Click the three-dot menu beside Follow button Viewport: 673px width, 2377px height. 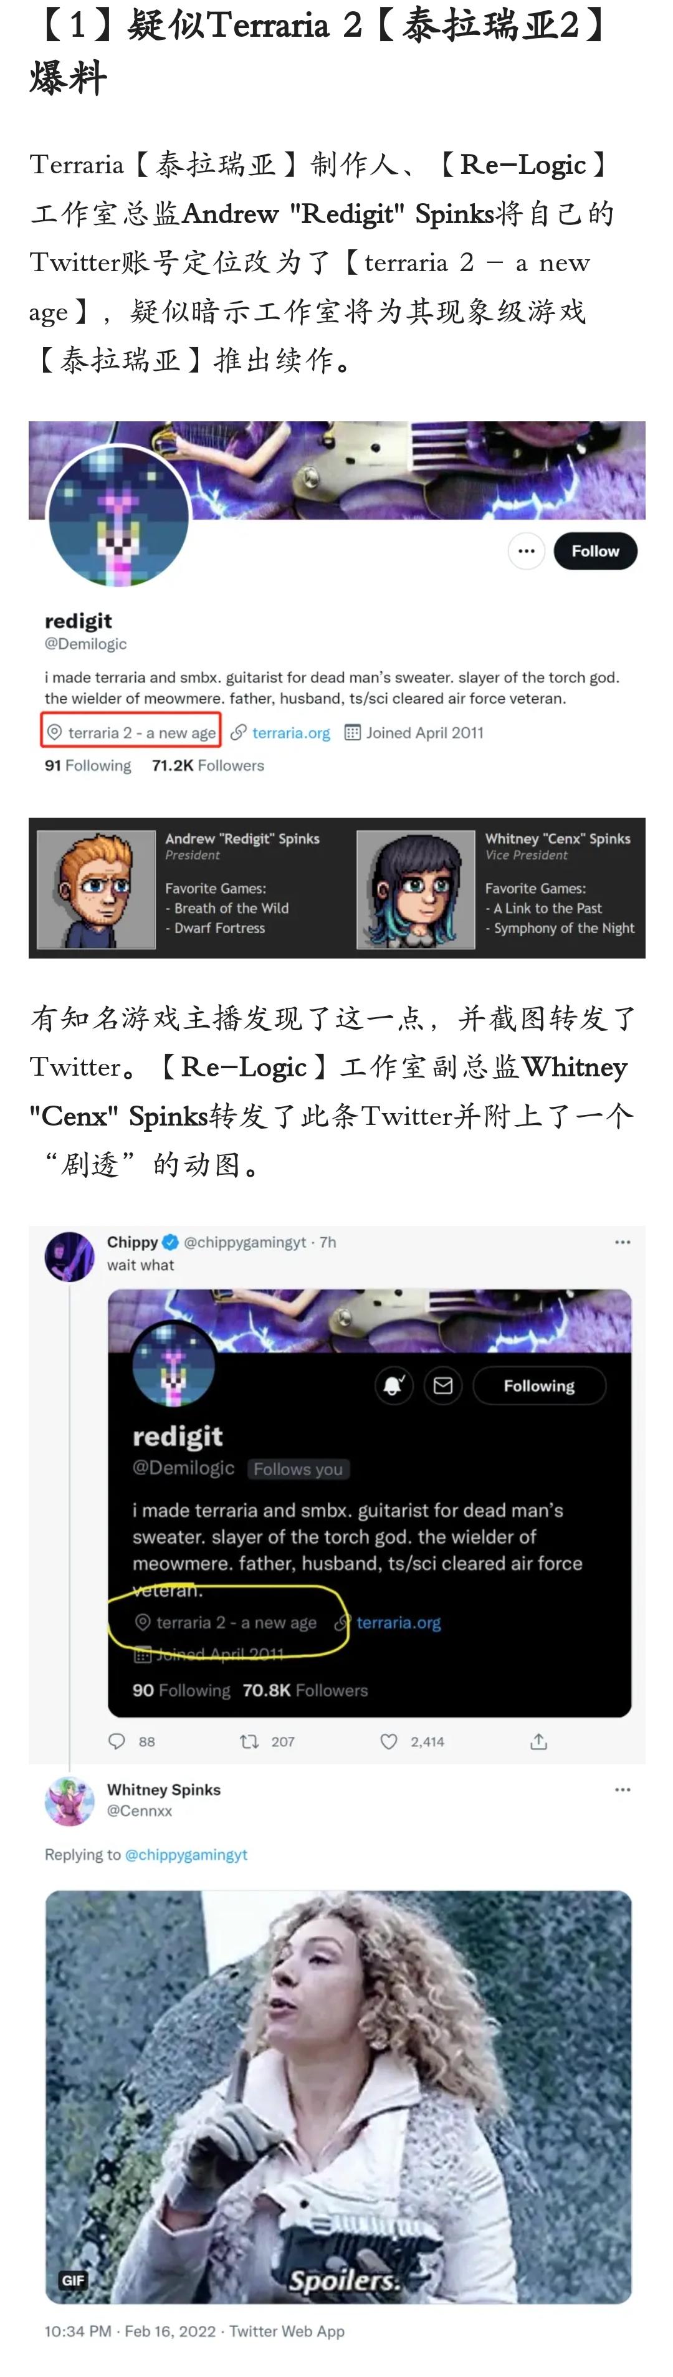(x=526, y=551)
